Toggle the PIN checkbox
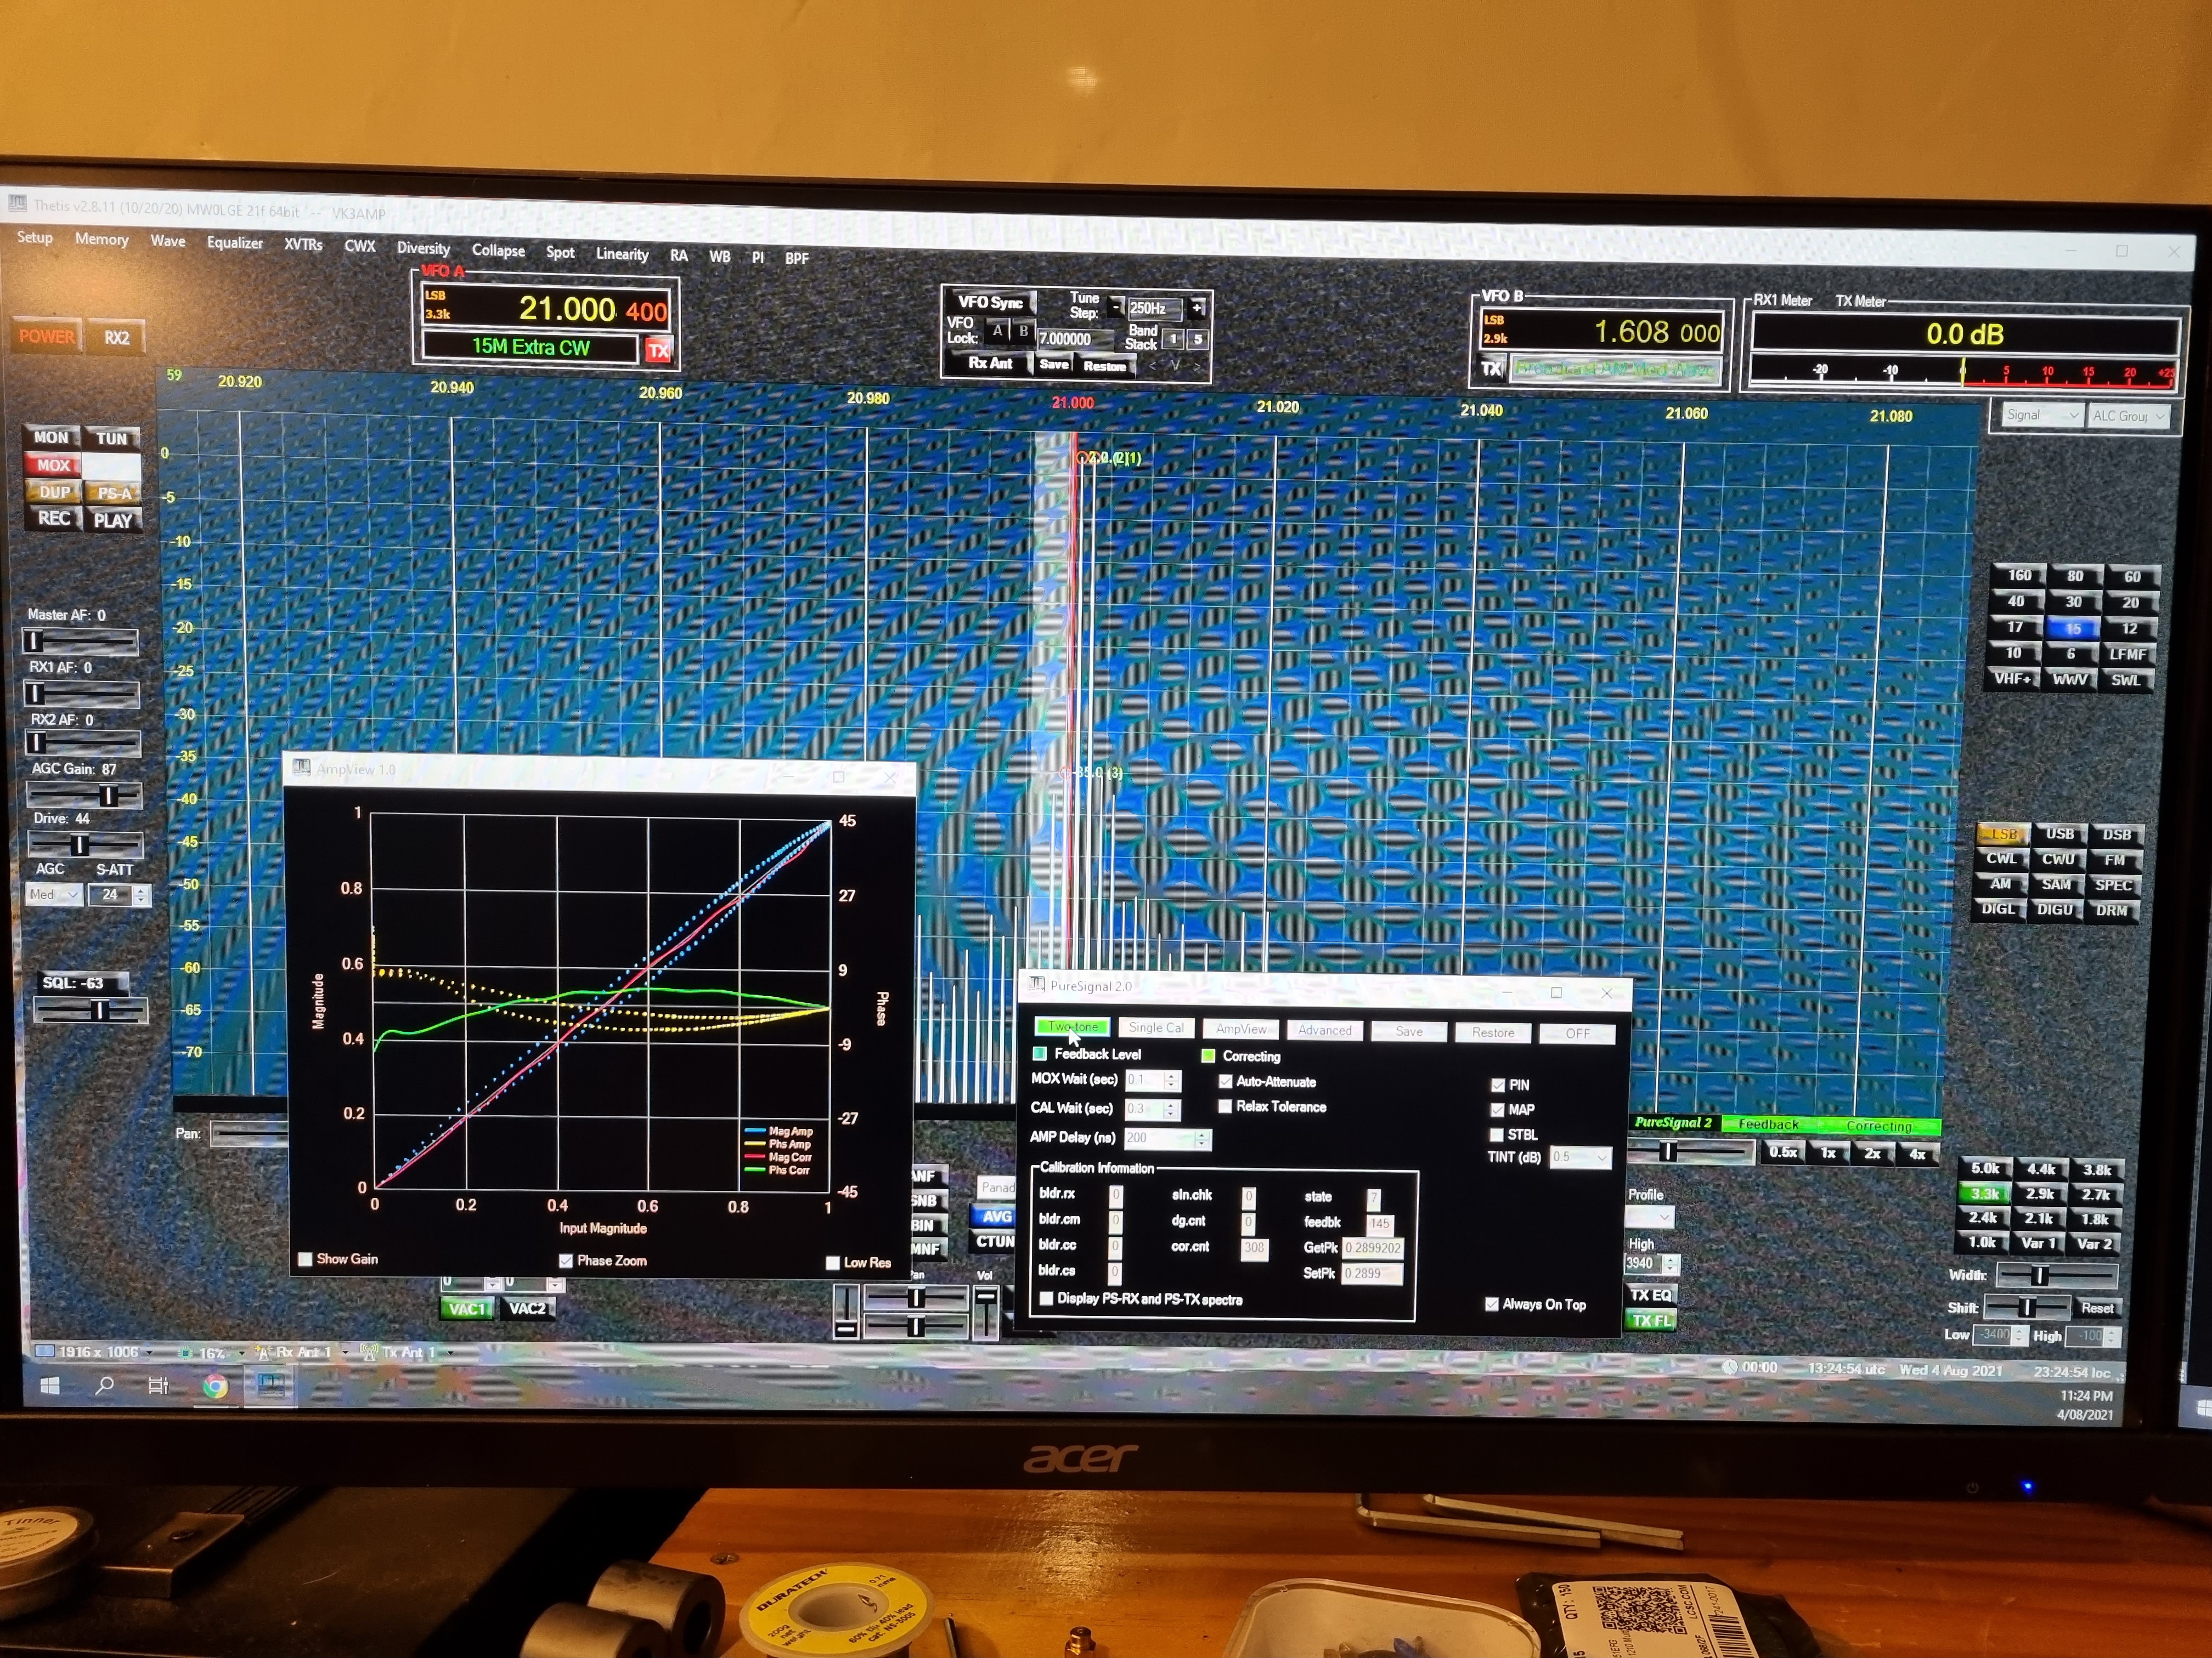The image size is (2212, 1658). tap(1497, 1084)
